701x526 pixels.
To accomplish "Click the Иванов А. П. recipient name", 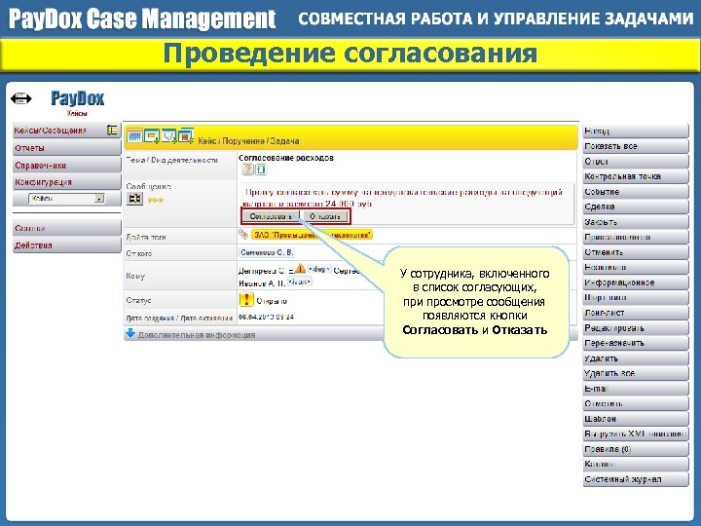I will tap(262, 283).
